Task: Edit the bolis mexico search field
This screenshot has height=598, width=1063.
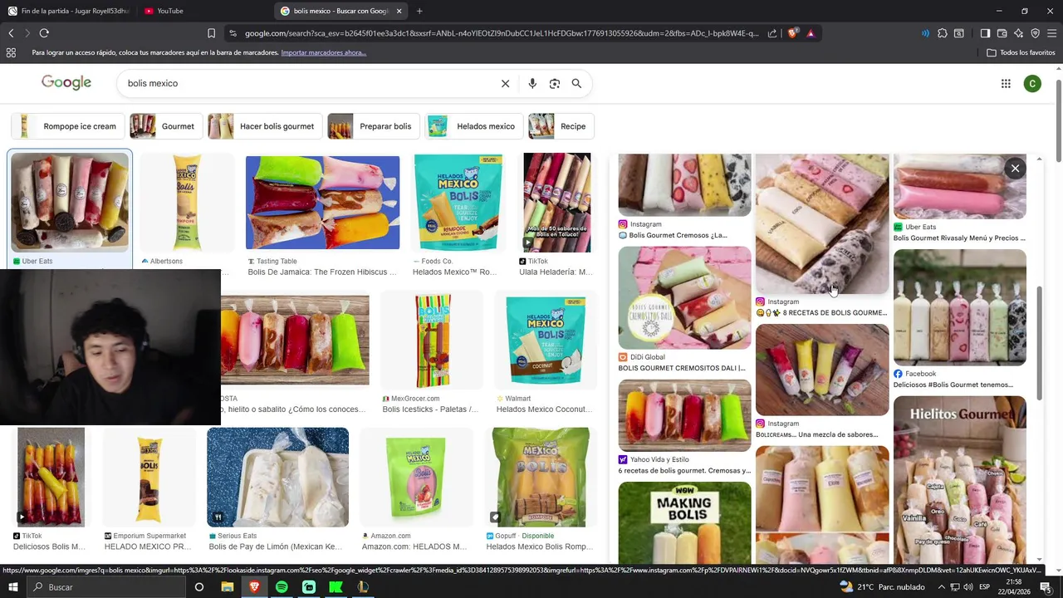Action: click(307, 83)
